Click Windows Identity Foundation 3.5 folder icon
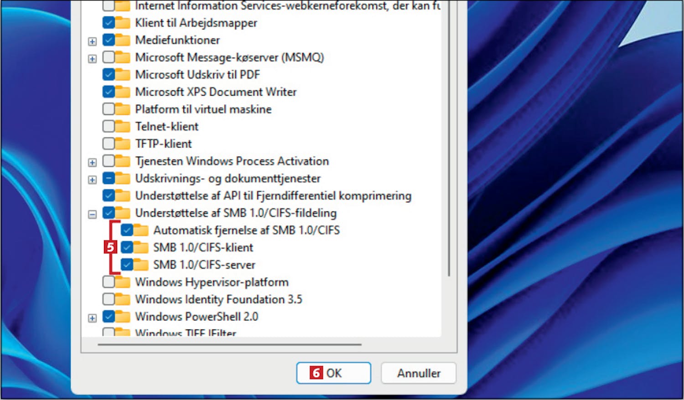Screen dimensions: 684x400 123,299
